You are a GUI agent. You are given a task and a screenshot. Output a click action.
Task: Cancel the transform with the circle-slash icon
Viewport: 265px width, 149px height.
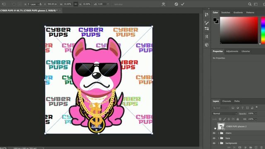tap(176, 4)
